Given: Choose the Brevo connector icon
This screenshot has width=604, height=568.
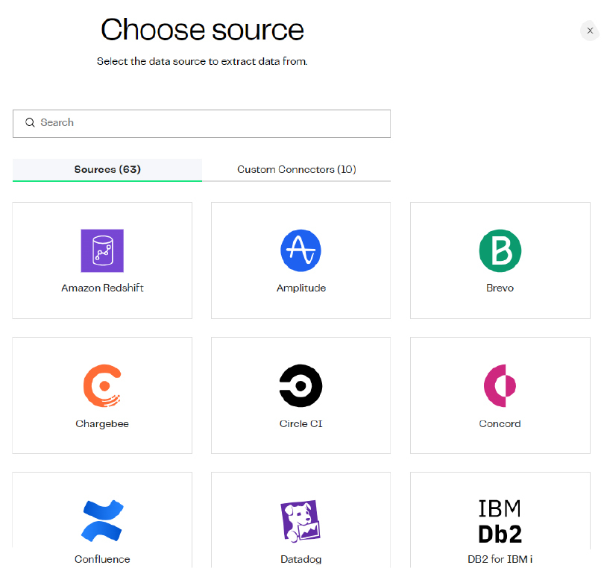Looking at the screenshot, I should (x=500, y=251).
